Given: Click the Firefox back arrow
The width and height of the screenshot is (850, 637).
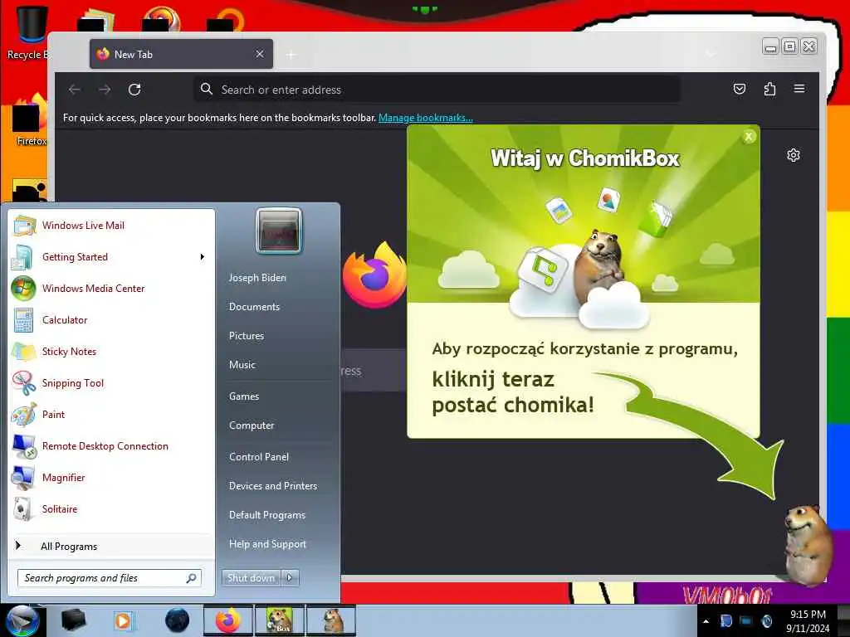Looking at the screenshot, I should click(75, 90).
